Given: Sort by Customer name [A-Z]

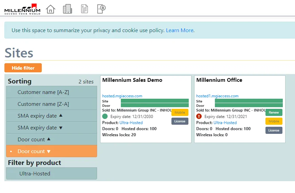Looking at the screenshot, I should click(x=52, y=92).
